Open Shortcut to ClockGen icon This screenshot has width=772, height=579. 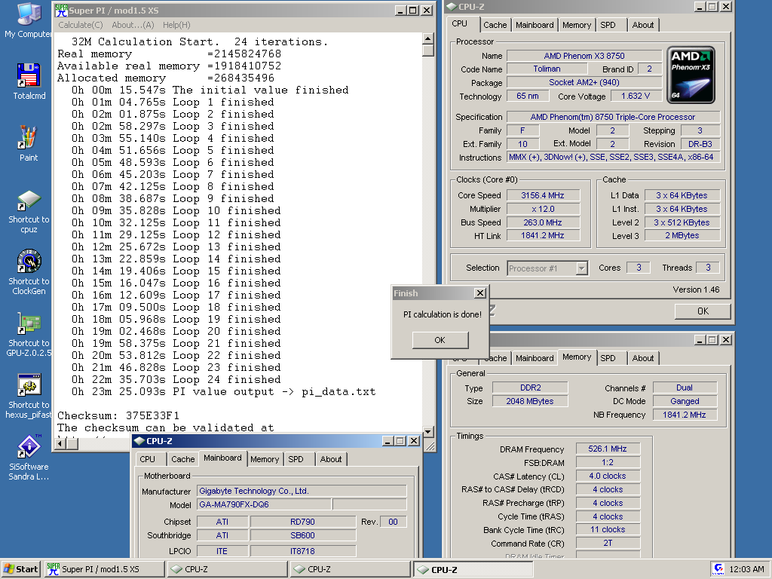tap(29, 272)
